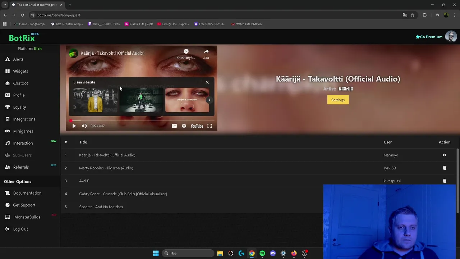Select the green figure video thumbnail
Screen dimensions: 460x259
[x=142, y=100]
